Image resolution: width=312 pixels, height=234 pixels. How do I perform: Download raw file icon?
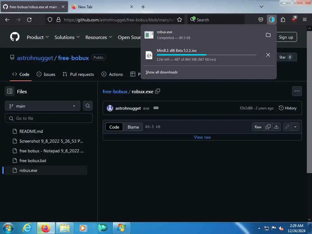[x=276, y=127]
